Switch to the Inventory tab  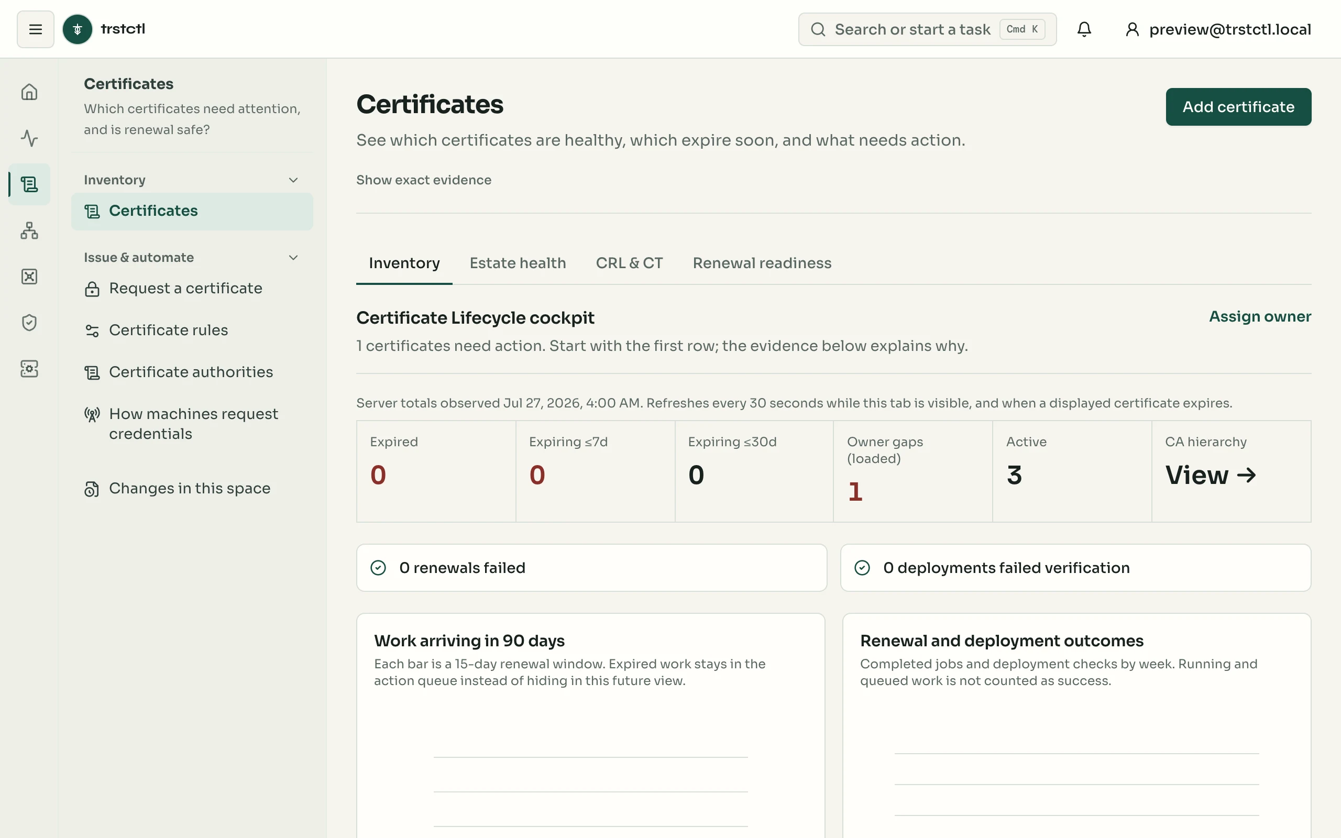404,263
